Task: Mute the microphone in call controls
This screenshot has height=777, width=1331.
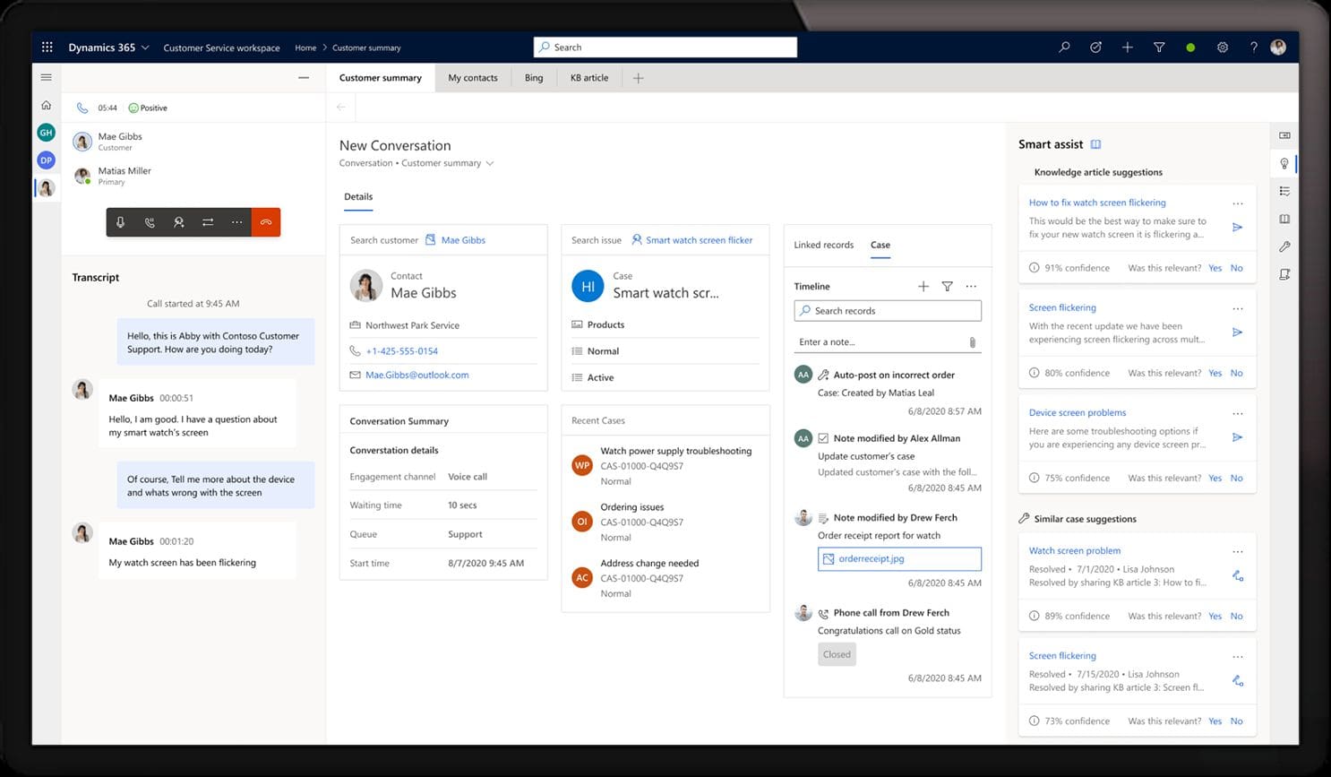Action: (x=121, y=222)
